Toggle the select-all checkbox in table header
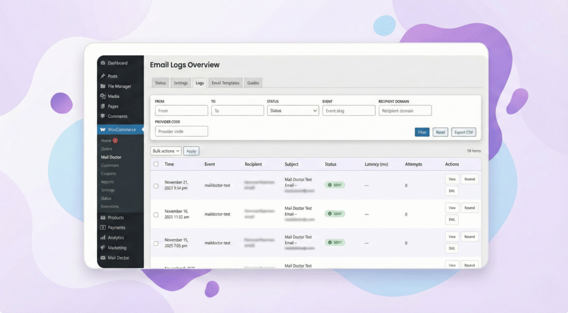This screenshot has height=313, width=568. click(156, 164)
